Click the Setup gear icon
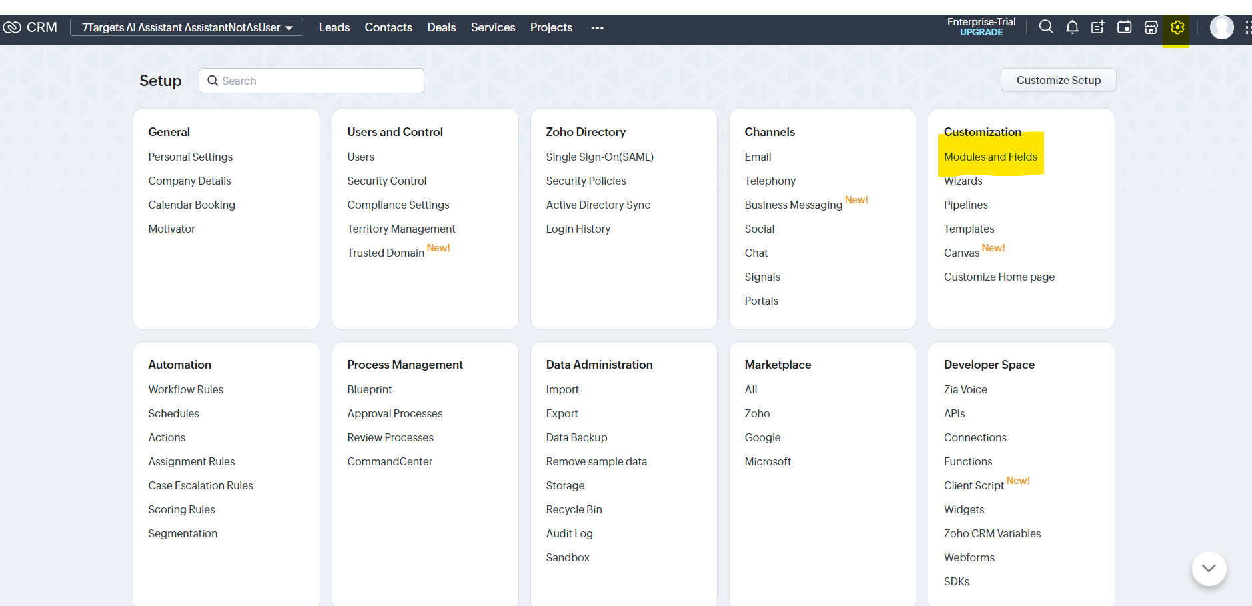 (1177, 27)
